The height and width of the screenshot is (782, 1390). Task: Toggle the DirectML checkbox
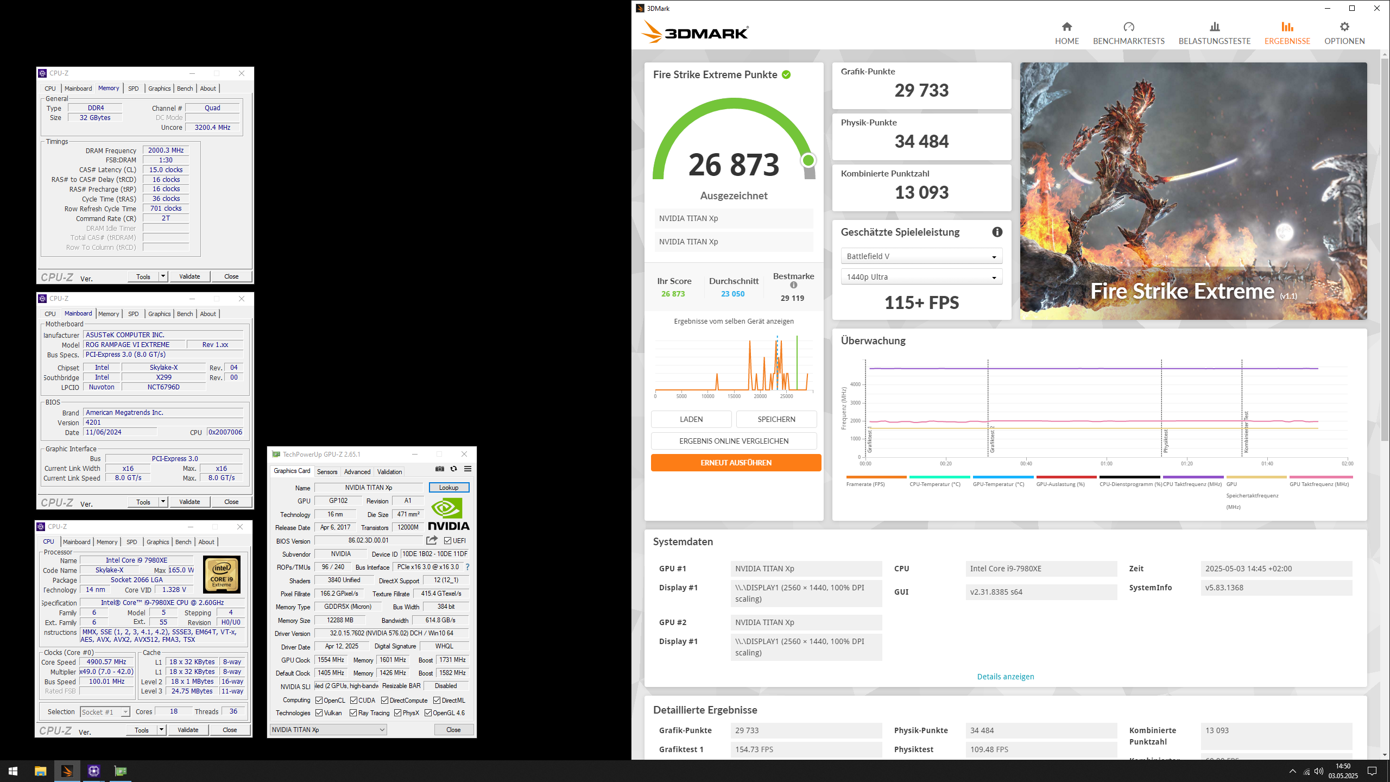[x=437, y=701]
